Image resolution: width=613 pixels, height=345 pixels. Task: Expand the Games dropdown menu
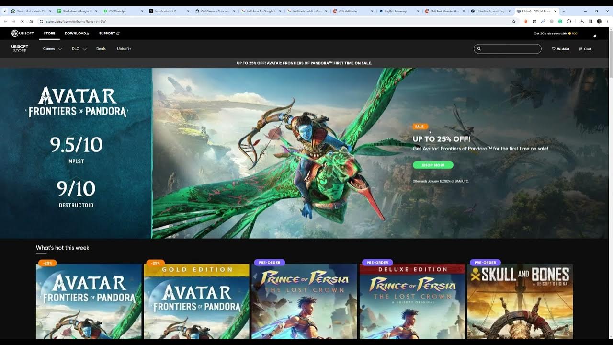[x=53, y=49]
